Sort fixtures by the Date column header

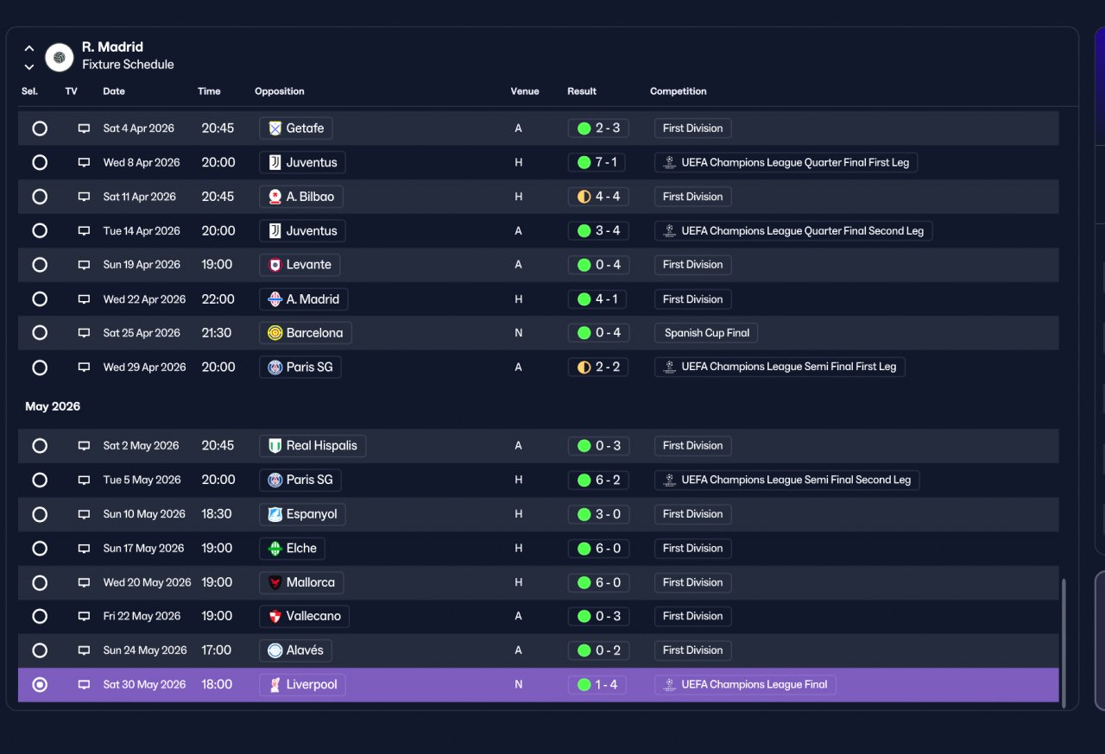(114, 91)
